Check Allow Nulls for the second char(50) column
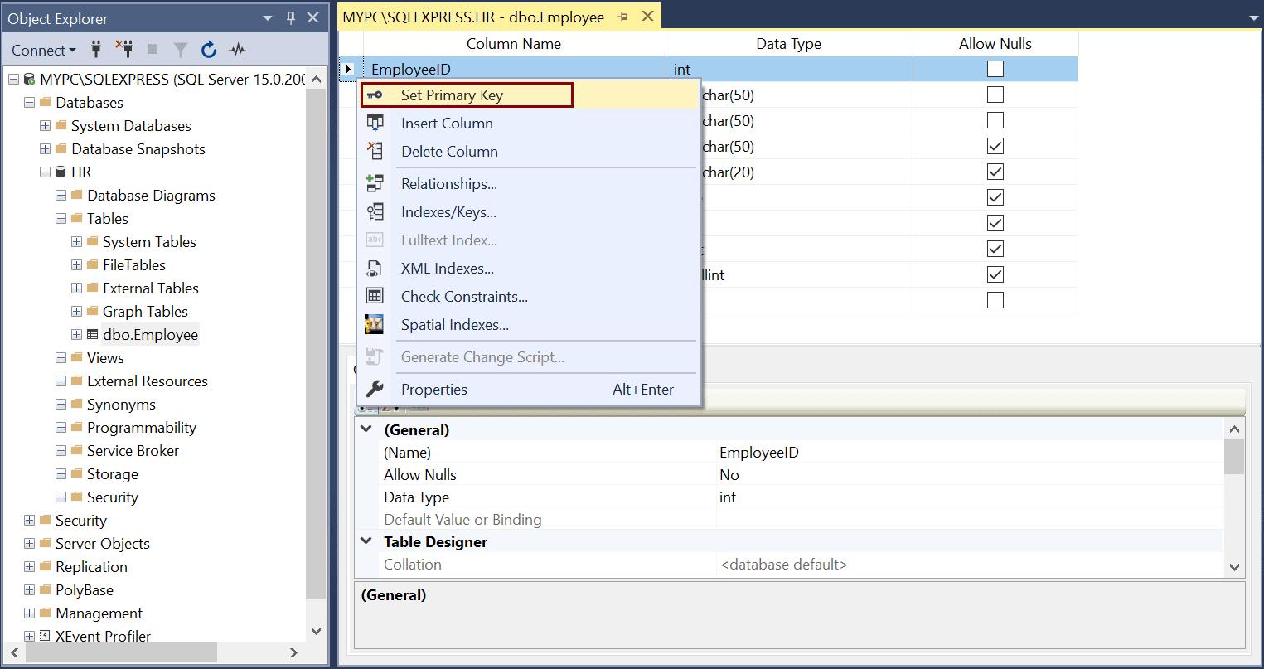Screen dimensions: 1264x669 (995, 119)
